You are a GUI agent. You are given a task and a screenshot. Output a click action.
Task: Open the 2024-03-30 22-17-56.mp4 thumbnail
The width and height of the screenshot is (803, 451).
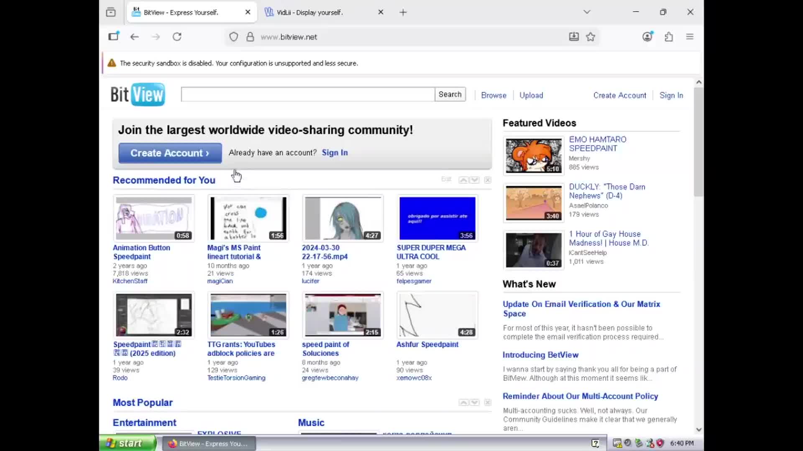[343, 218]
